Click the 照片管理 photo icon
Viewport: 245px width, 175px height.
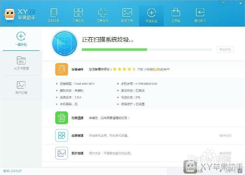(62, 153)
